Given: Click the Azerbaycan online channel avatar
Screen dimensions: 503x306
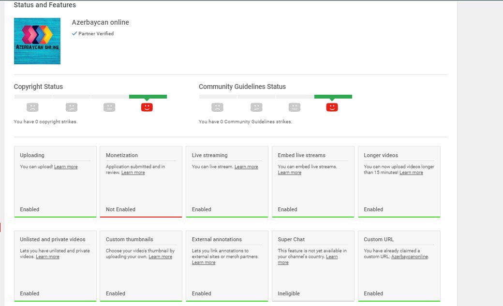Looking at the screenshot, I should (x=37, y=41).
